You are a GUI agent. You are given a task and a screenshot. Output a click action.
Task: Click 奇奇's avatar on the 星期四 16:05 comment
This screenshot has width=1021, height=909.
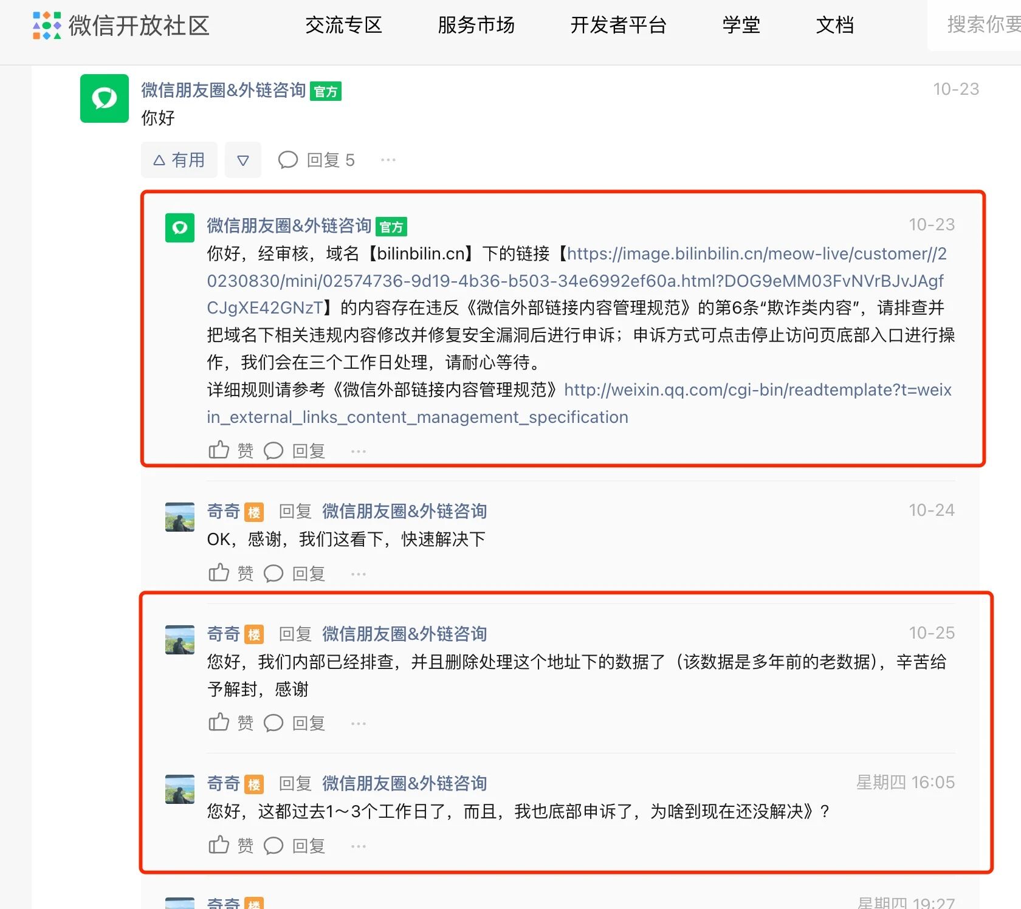(x=180, y=789)
